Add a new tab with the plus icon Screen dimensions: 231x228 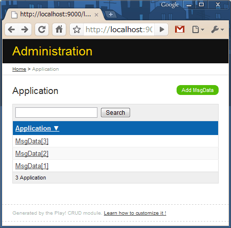tap(111, 14)
